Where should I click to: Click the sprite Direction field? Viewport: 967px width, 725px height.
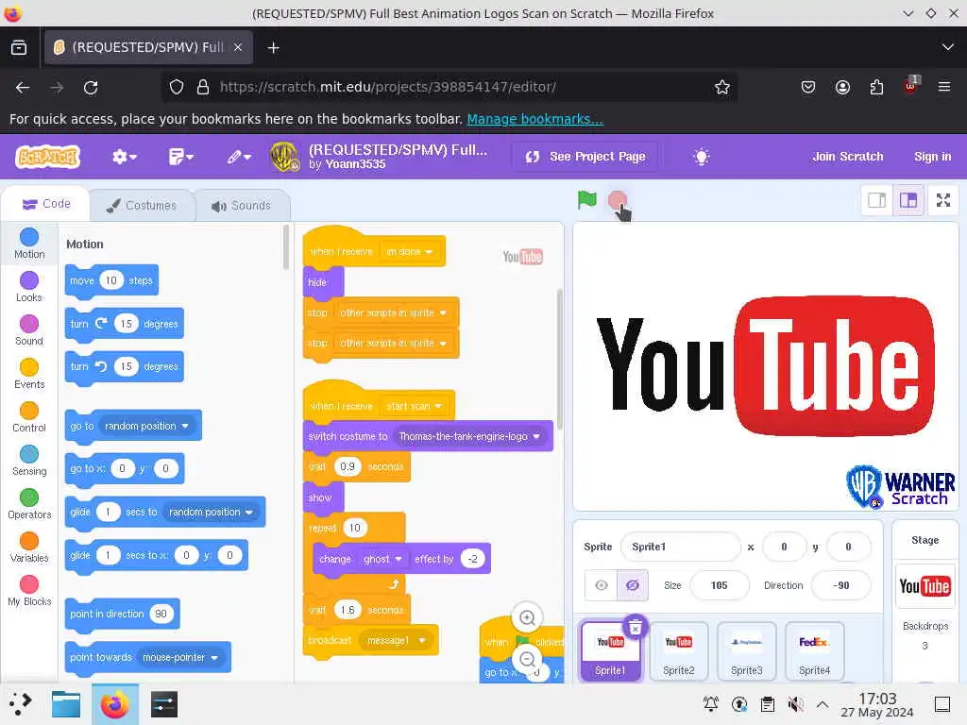tap(840, 585)
